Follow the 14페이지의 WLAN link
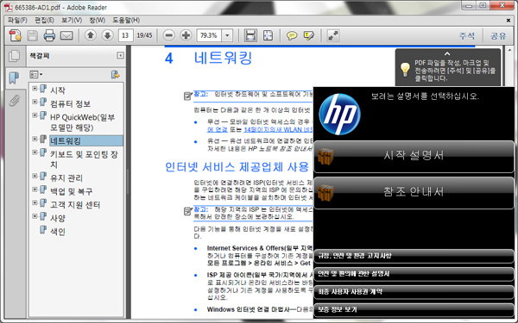518x323 pixels. 278,129
